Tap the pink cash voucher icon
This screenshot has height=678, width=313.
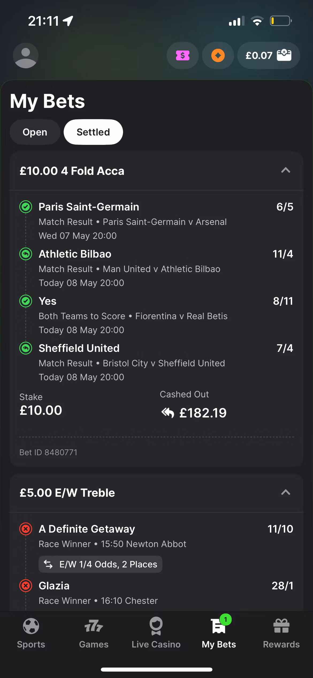click(x=183, y=56)
